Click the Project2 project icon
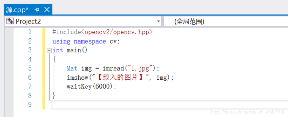 click(x=10, y=21)
